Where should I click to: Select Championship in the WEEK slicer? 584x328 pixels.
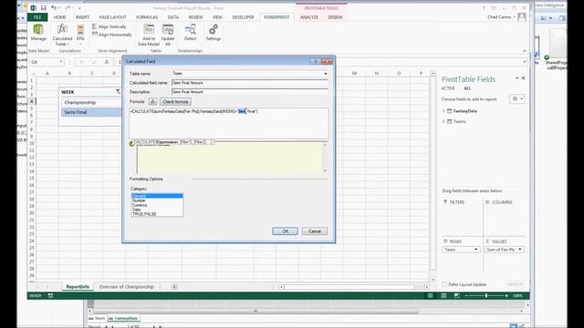click(90, 102)
